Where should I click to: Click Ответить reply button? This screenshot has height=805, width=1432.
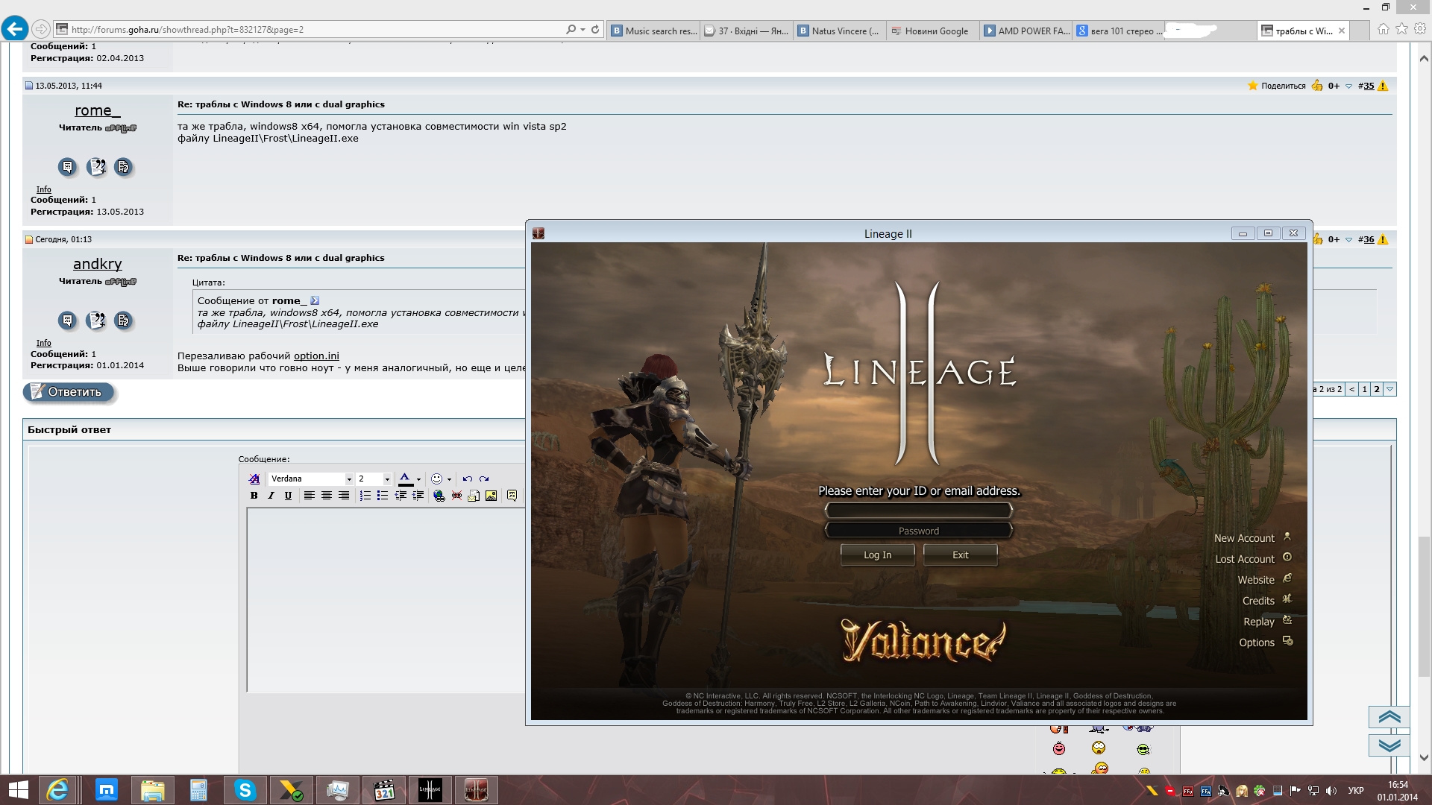(x=69, y=392)
